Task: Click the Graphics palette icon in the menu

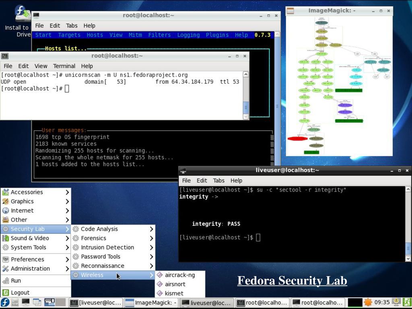Action: pos(6,201)
